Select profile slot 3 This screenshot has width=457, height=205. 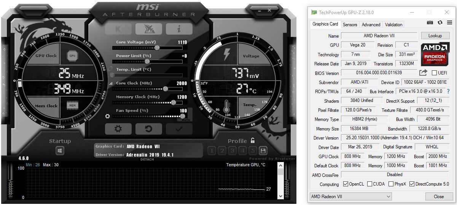click(x=232, y=151)
